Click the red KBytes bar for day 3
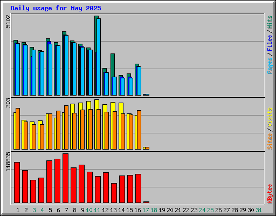 click(x=33, y=191)
